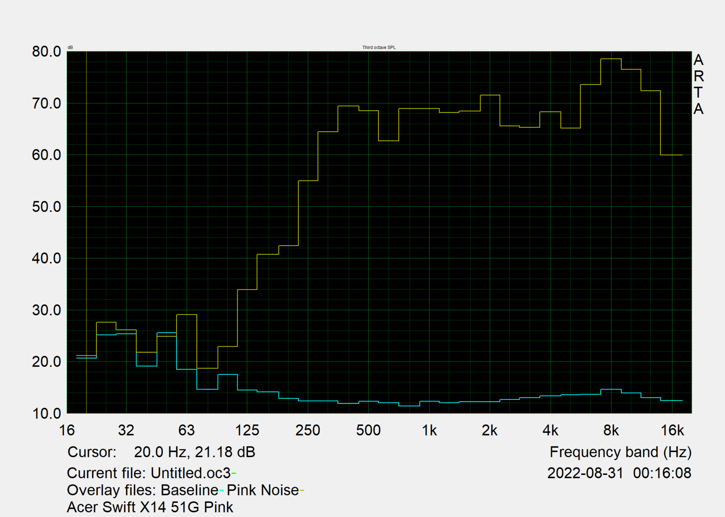
Task: Click the yellow cursor line at 20 Hz
Action: click(87, 233)
